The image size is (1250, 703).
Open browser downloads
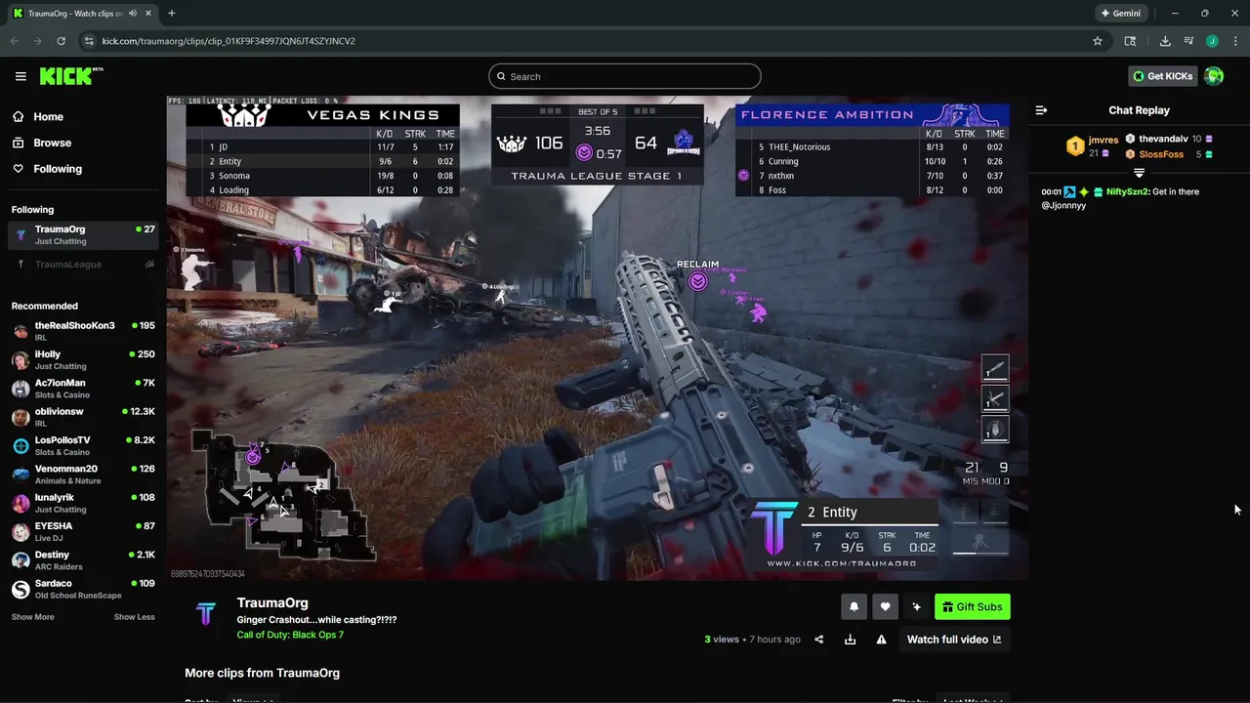[x=1165, y=41]
